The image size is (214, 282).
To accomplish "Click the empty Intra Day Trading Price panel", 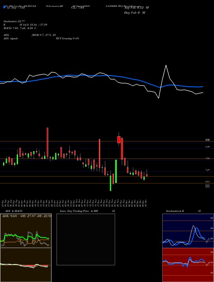I will click(86, 239).
